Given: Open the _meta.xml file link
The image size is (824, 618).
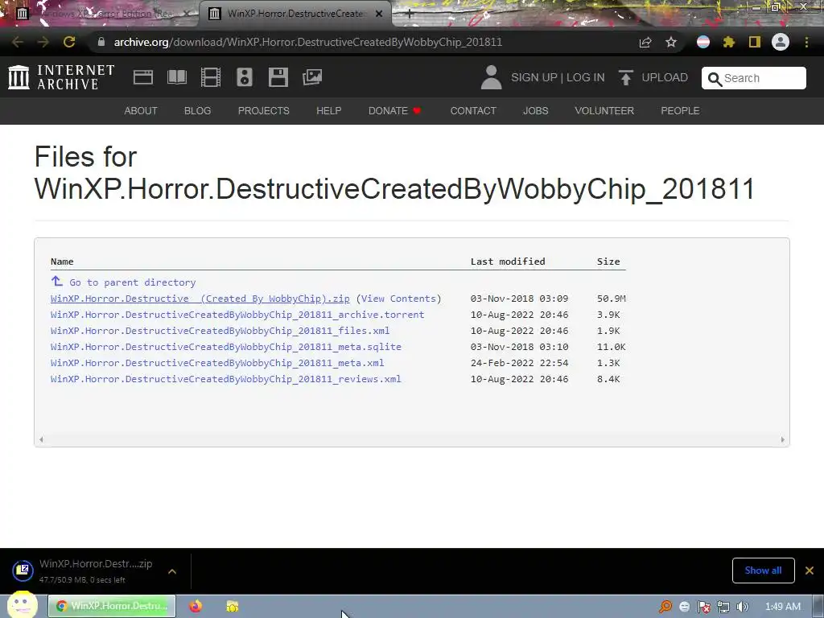Looking at the screenshot, I should 217,363.
